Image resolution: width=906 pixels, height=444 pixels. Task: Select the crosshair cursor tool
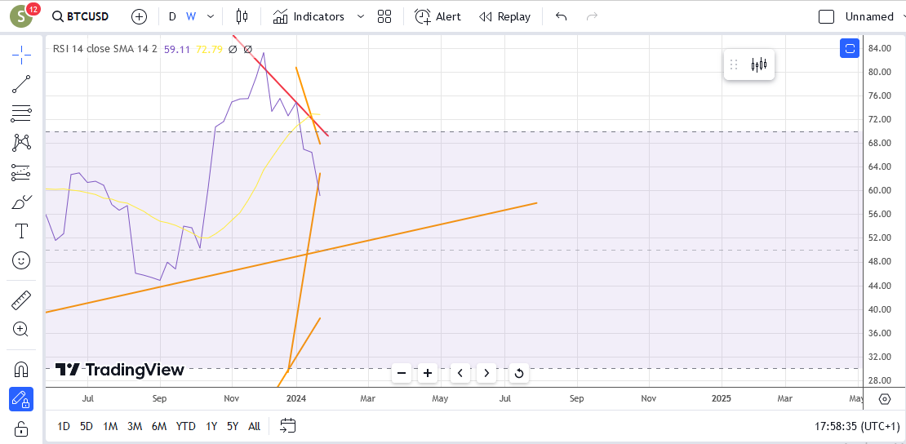coord(21,55)
